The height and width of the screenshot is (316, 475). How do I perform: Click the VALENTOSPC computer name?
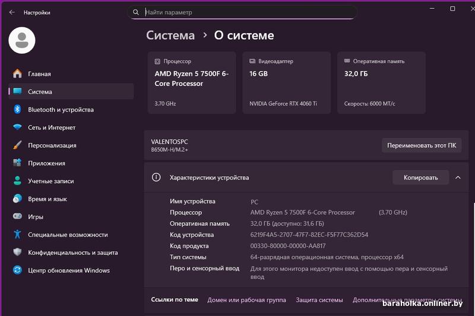click(x=169, y=142)
